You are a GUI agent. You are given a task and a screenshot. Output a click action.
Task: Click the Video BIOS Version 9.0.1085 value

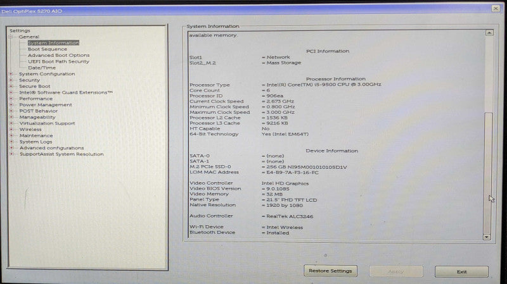278,188
